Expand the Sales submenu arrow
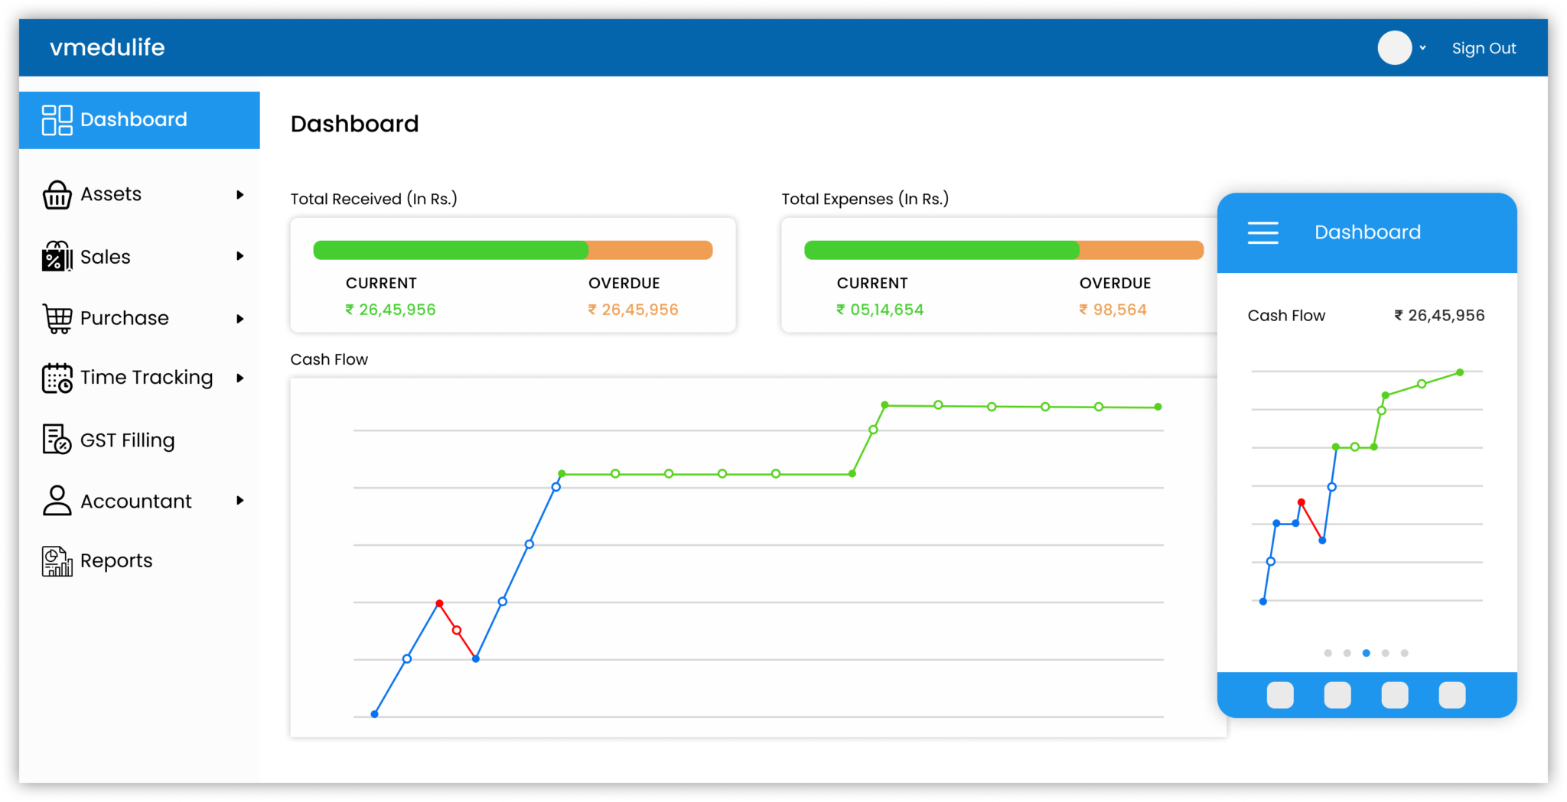The width and height of the screenshot is (1567, 802). [x=239, y=256]
